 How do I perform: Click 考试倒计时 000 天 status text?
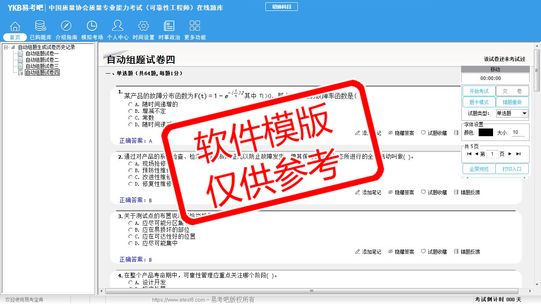[x=498, y=300]
